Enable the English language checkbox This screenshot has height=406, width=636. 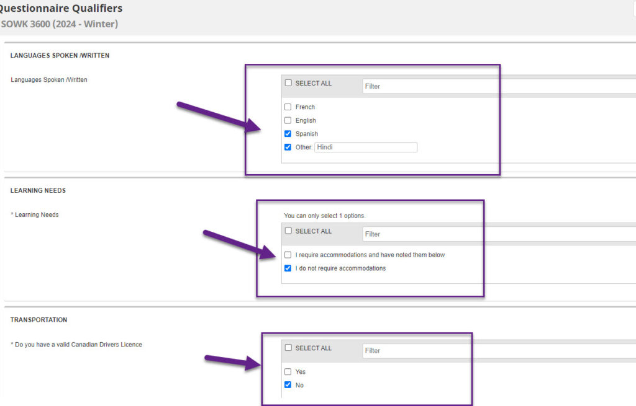[x=288, y=120]
